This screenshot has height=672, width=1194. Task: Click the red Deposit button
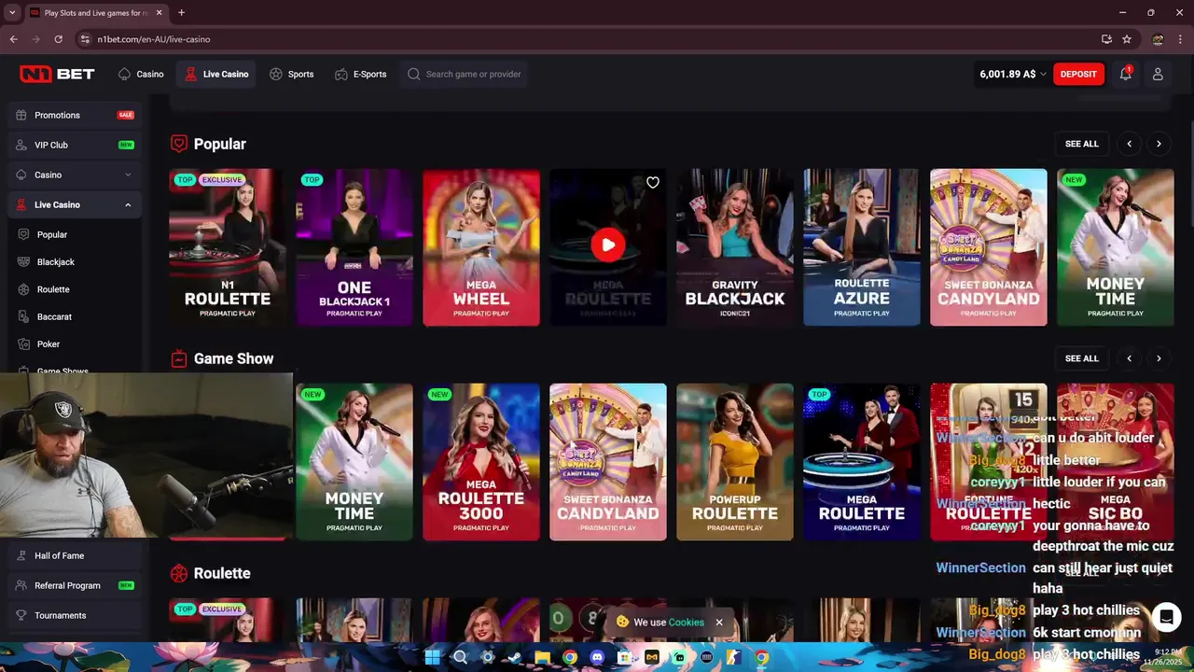click(x=1078, y=74)
